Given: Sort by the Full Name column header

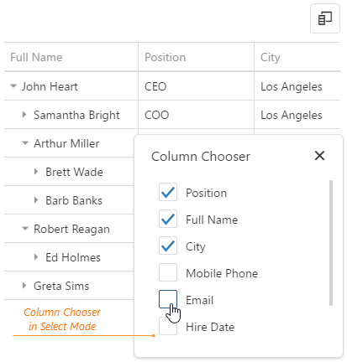Looking at the screenshot, I should 71,57.
